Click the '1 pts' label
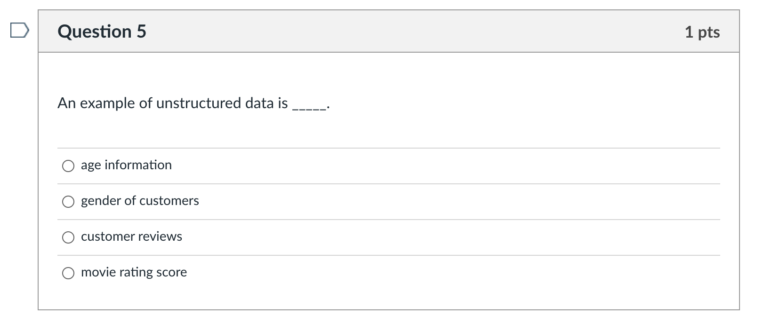Viewport: 772px width, 331px height. 703,32
